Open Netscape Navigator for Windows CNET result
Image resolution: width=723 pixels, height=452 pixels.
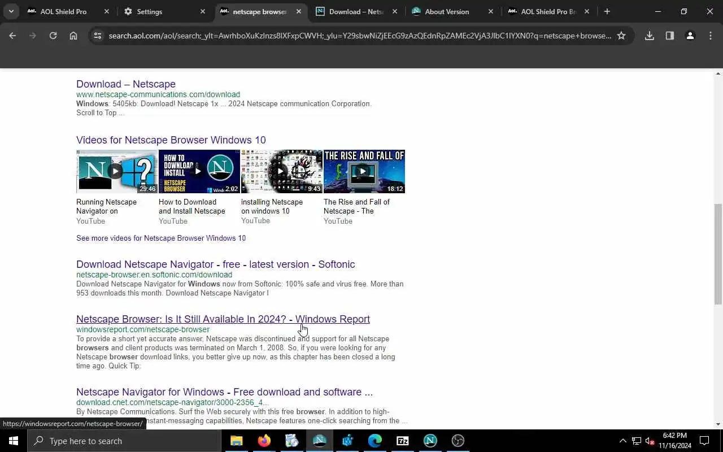click(x=224, y=392)
